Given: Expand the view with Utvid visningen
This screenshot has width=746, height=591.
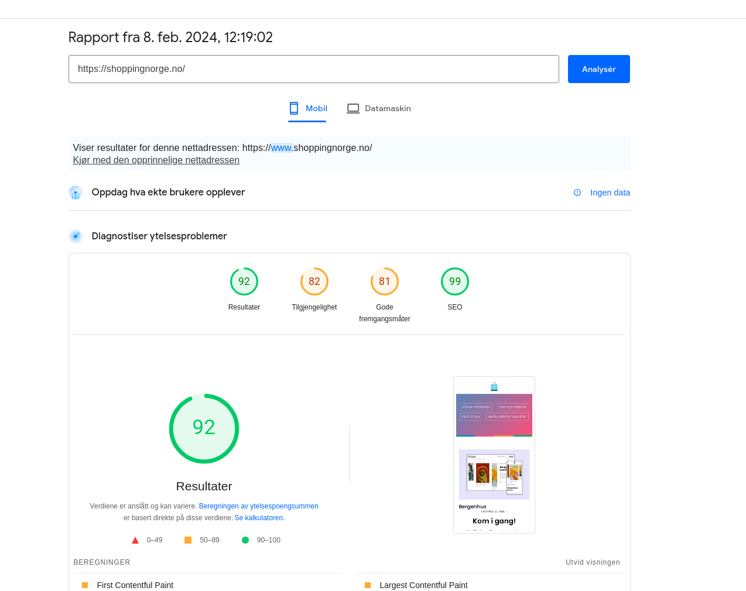Looking at the screenshot, I should point(593,562).
